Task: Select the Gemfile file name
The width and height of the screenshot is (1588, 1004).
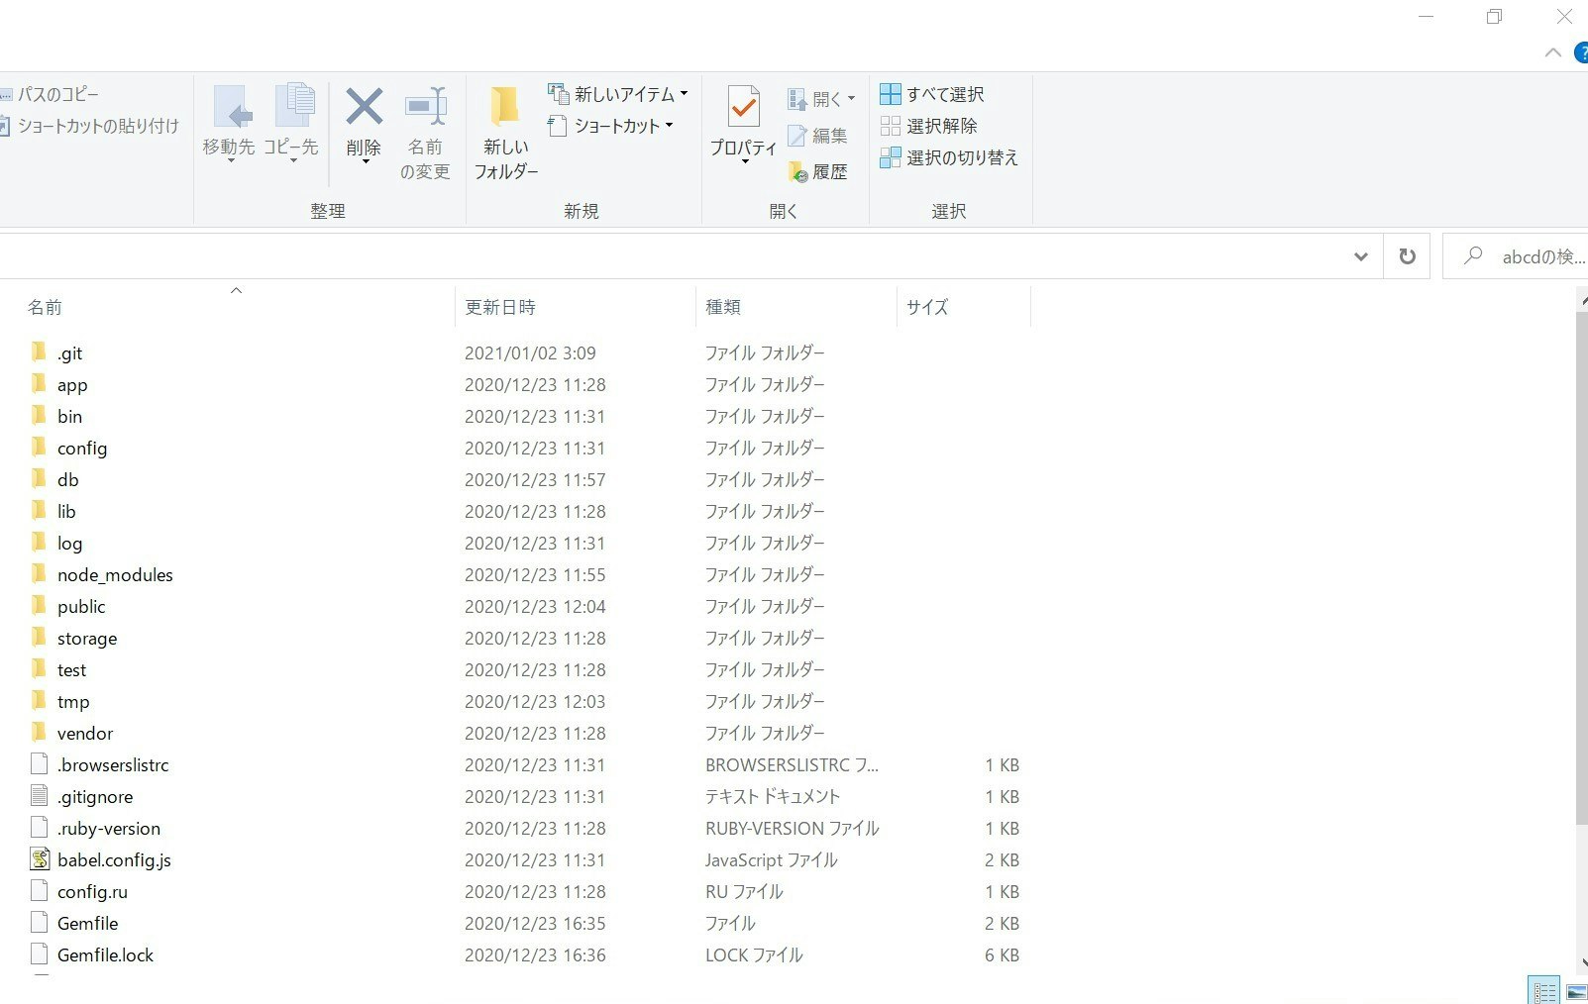Action: (87, 923)
